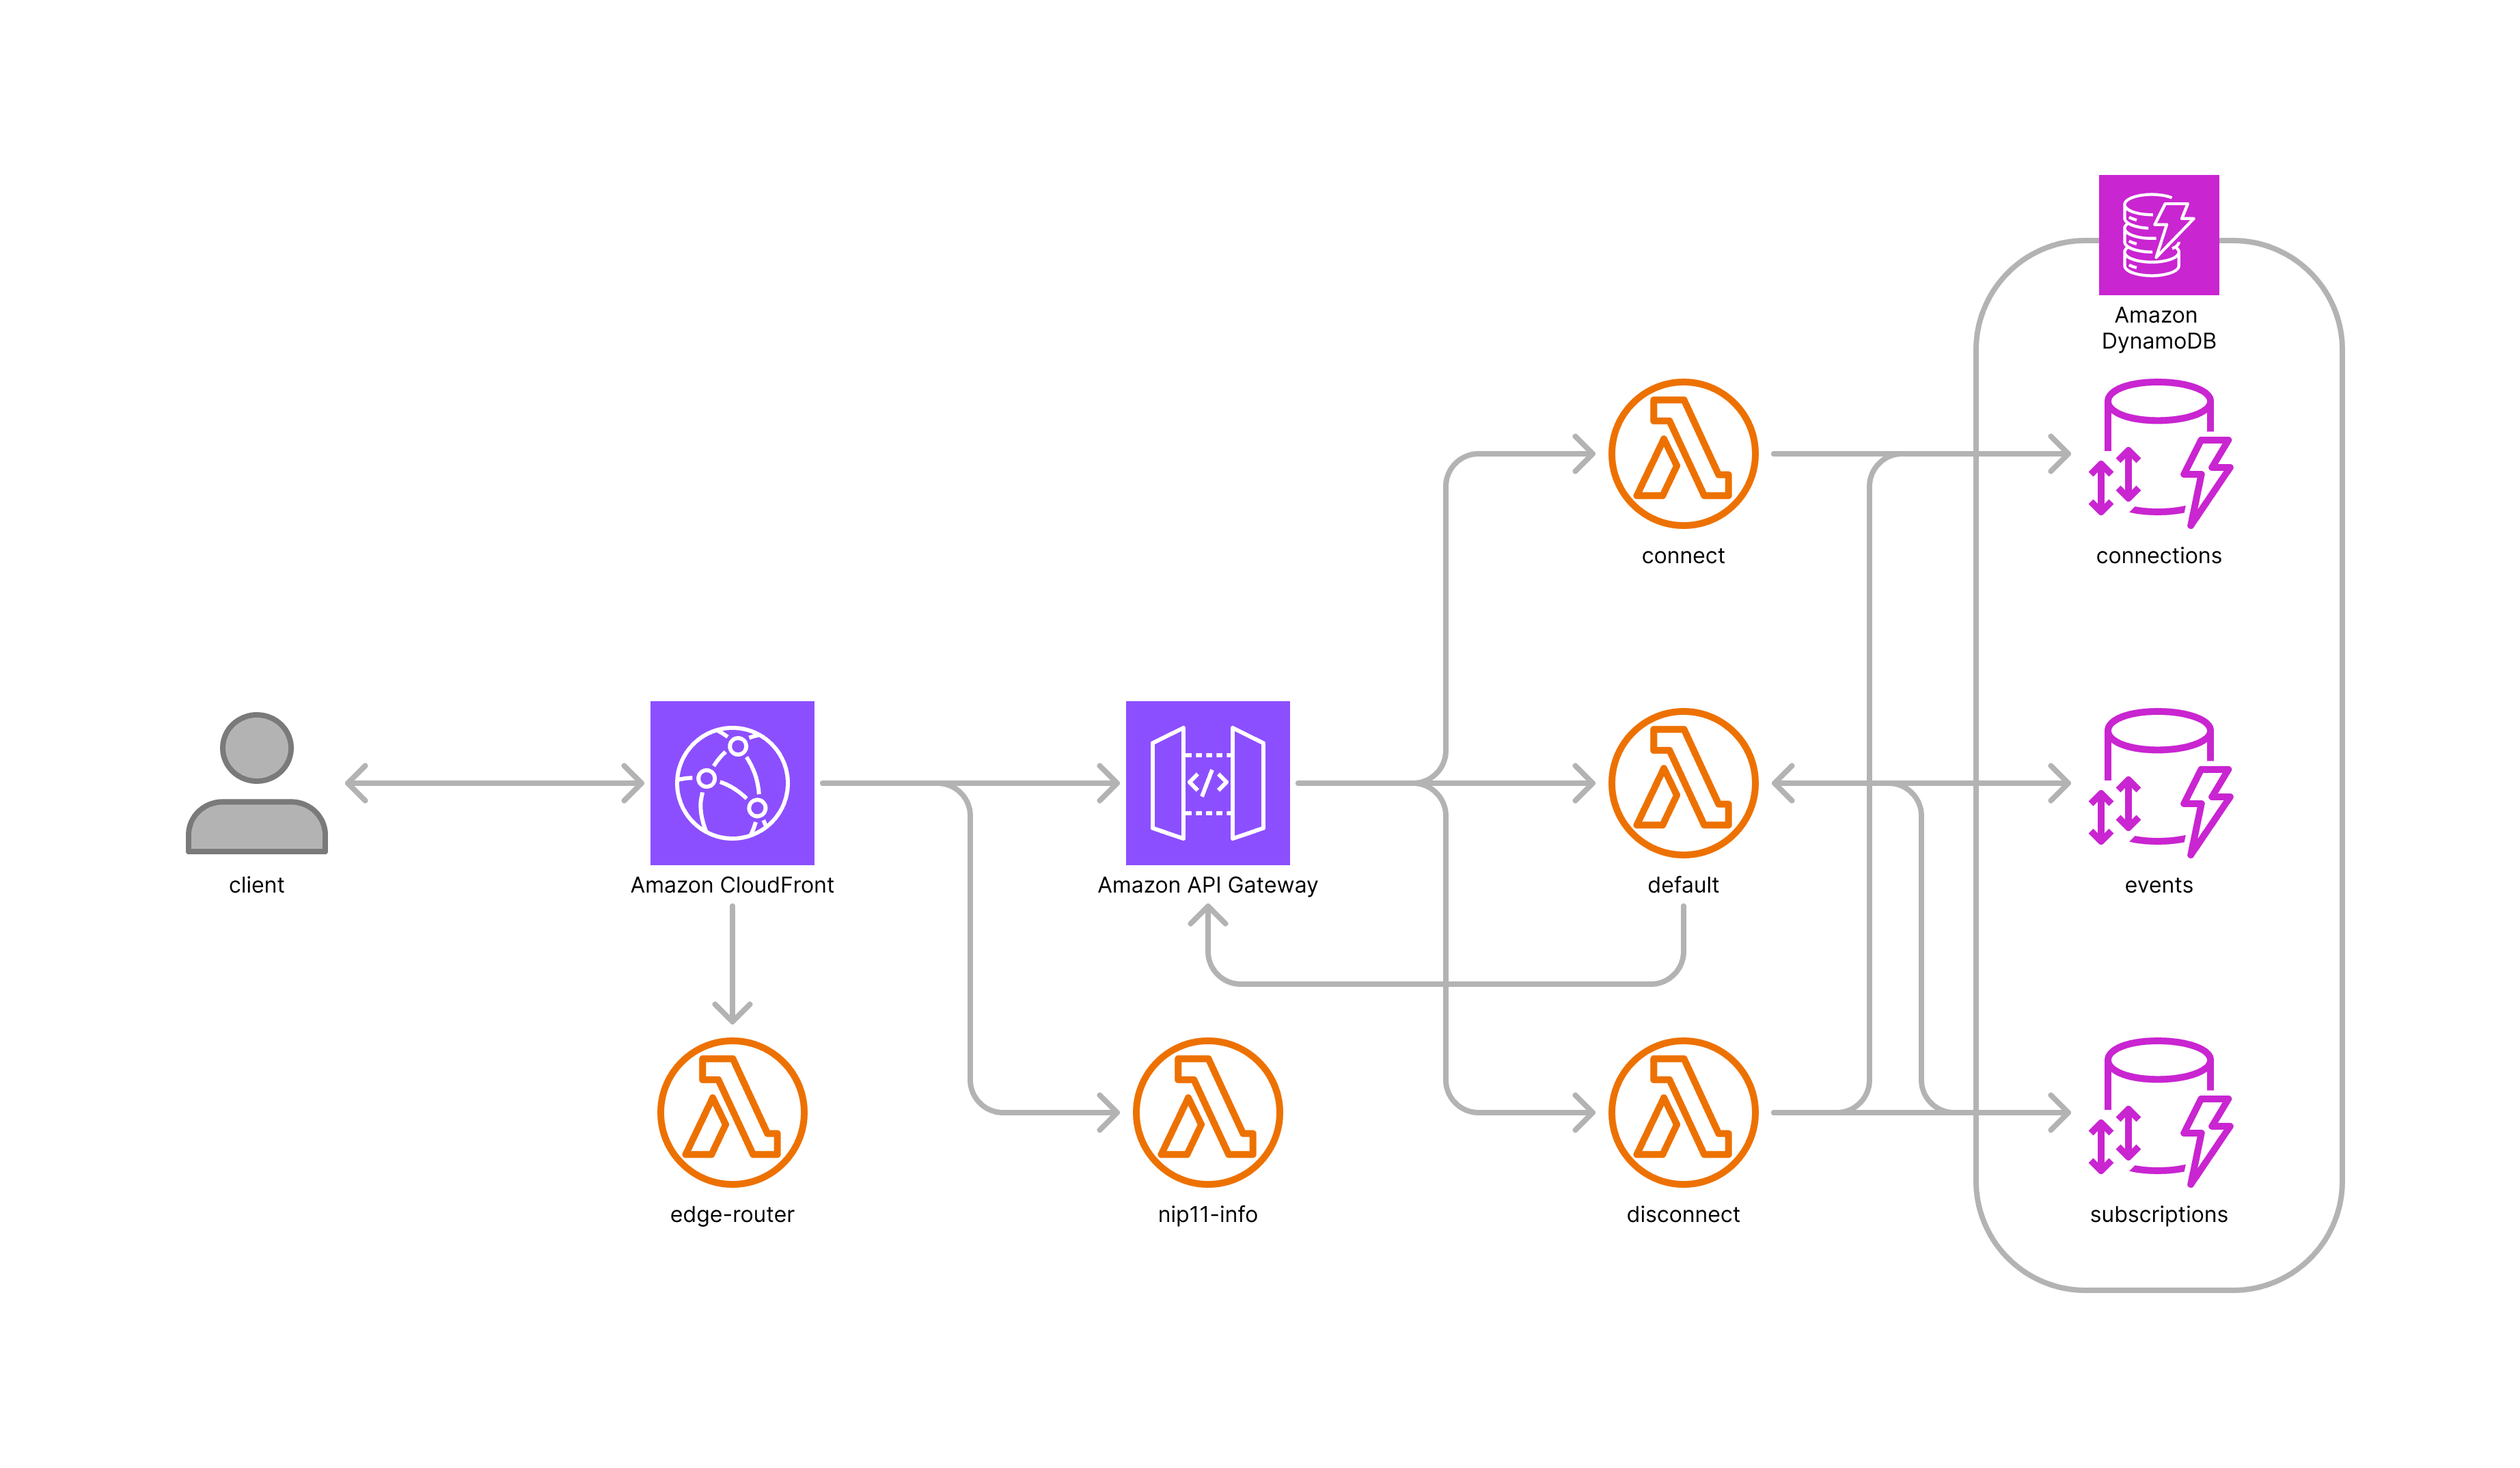Select the connect Lambda function icon
This screenshot has width=2520, height=1468.
pos(1683,453)
